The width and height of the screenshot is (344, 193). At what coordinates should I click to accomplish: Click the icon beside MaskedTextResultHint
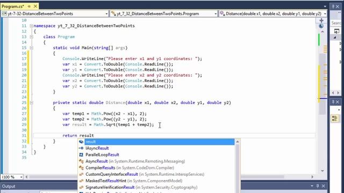tap(81, 181)
